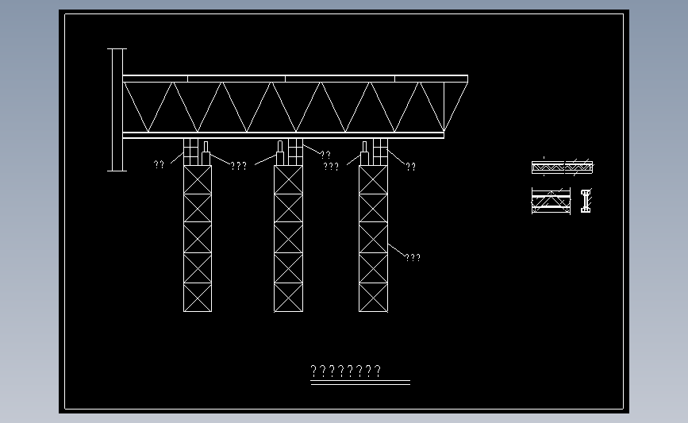Image resolution: width=688 pixels, height=423 pixels.
Task: Select the long hatched strip detail at upper right
Action: click(562, 167)
